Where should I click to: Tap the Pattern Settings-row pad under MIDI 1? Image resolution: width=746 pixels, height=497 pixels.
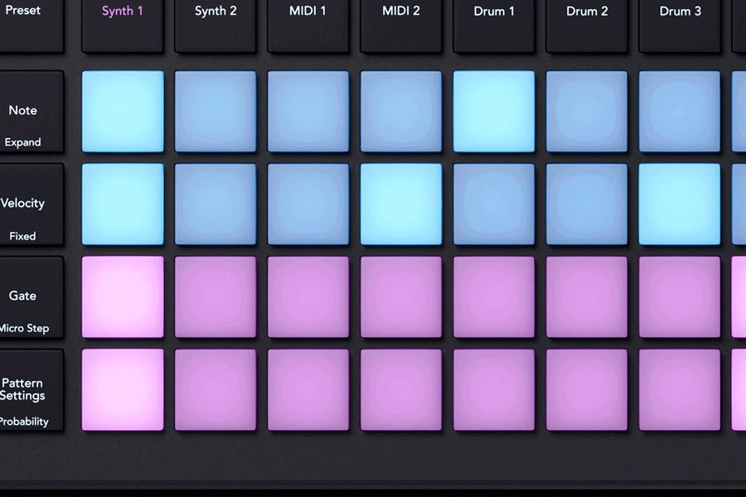coord(308,389)
